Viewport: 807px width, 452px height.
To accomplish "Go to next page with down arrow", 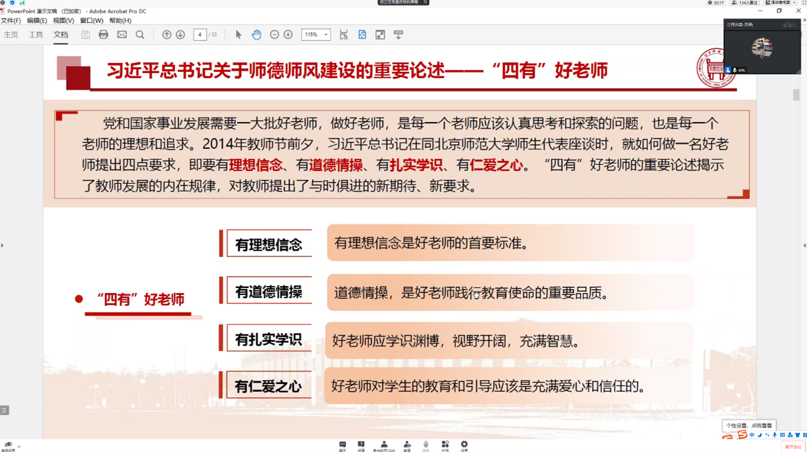I will (180, 34).
